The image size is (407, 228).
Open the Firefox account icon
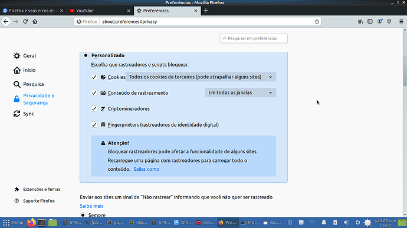point(379,22)
